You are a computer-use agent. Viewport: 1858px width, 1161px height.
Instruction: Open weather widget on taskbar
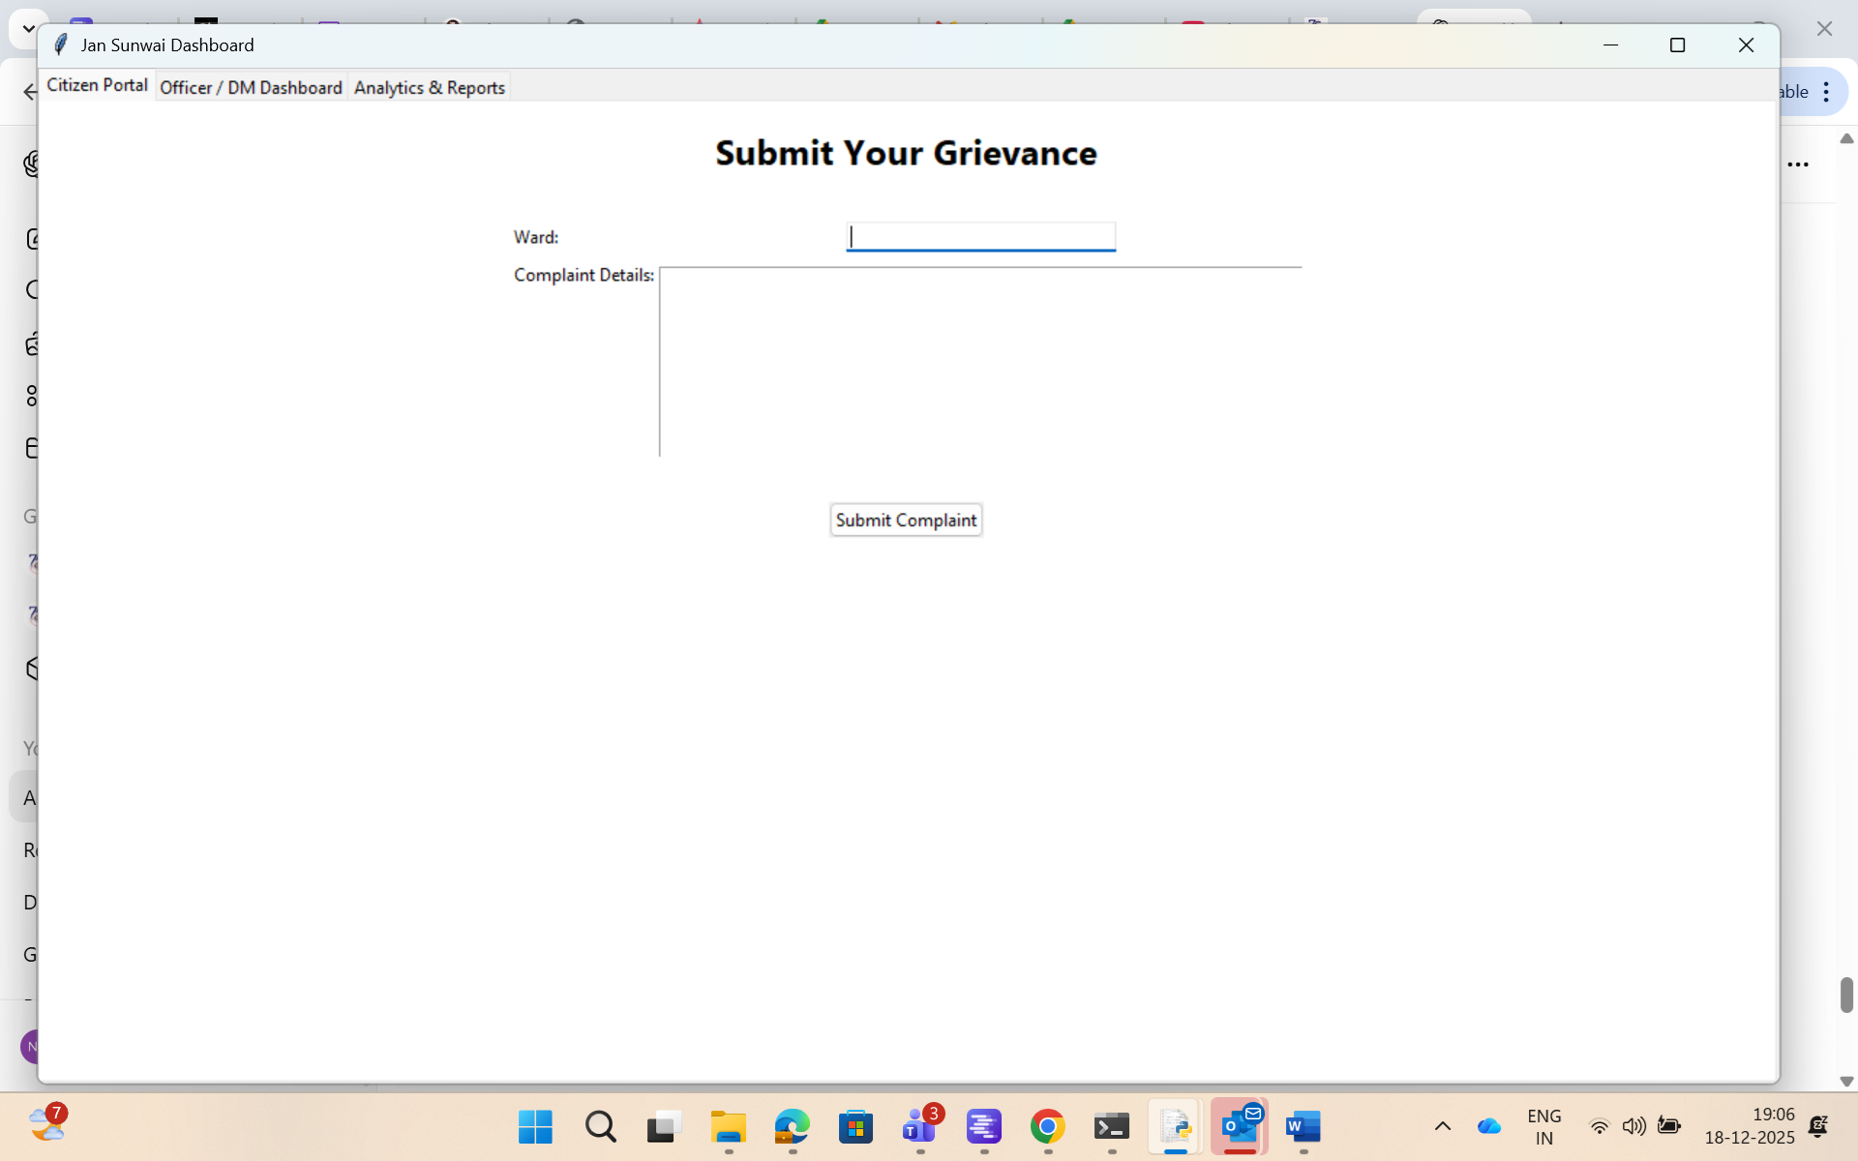click(x=46, y=1124)
